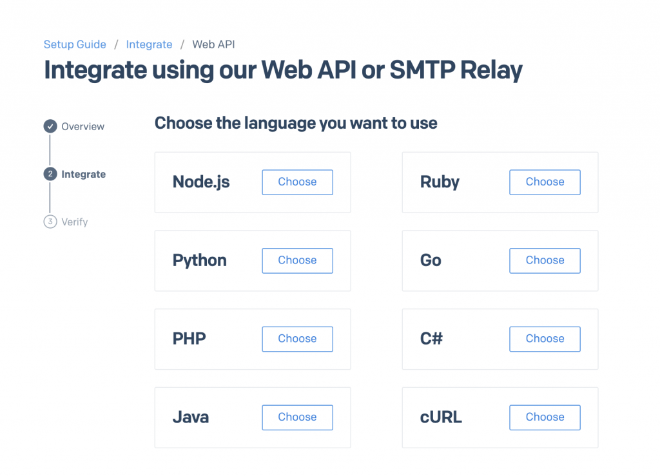Click the step 2 Integrate circle icon
This screenshot has width=660, height=476.
tap(50, 174)
